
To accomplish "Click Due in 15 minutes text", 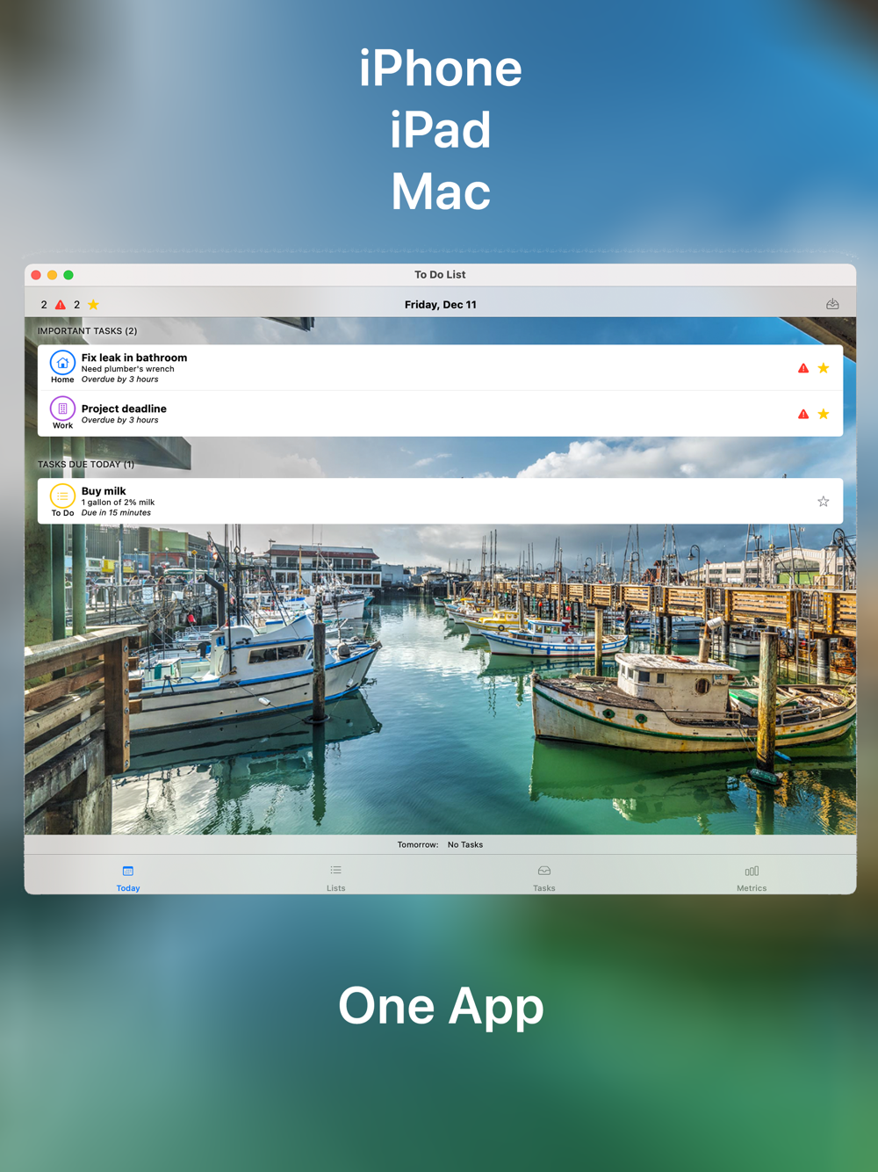I will coord(116,513).
